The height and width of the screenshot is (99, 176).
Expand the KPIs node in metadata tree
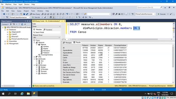[34, 57]
